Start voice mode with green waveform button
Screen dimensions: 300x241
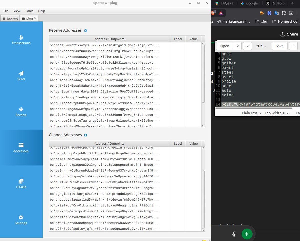(247, 234)
